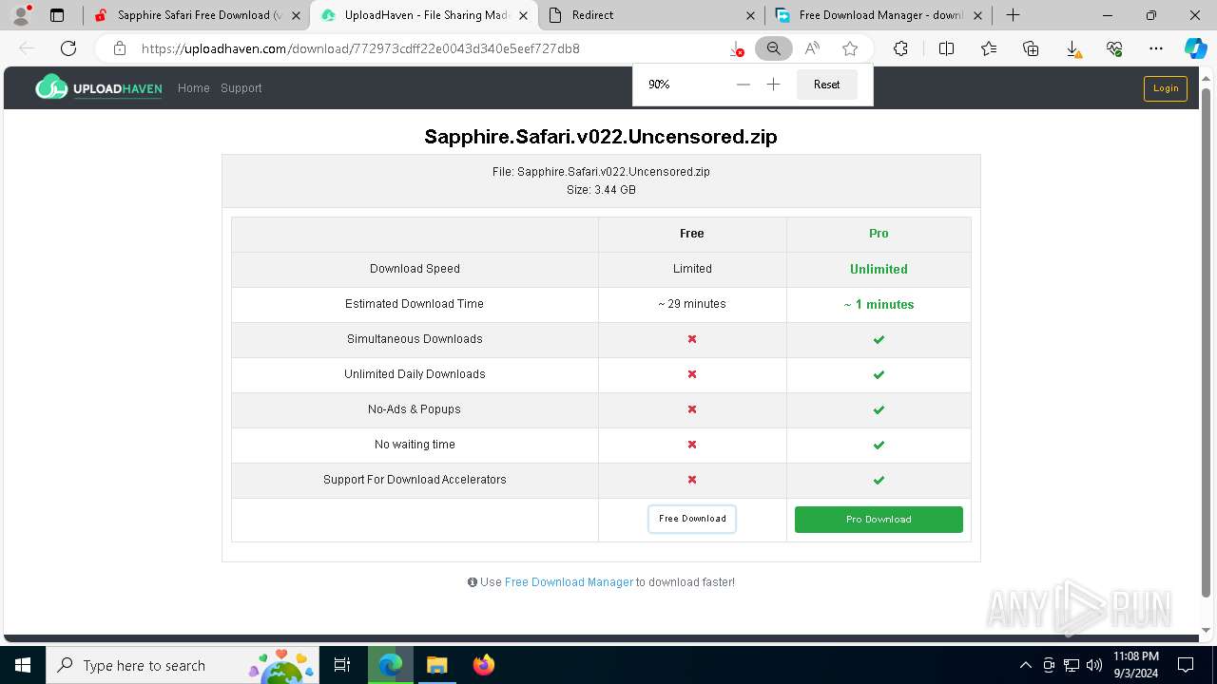Choose the Pro Download button
The width and height of the screenshot is (1217, 684).
879,520
